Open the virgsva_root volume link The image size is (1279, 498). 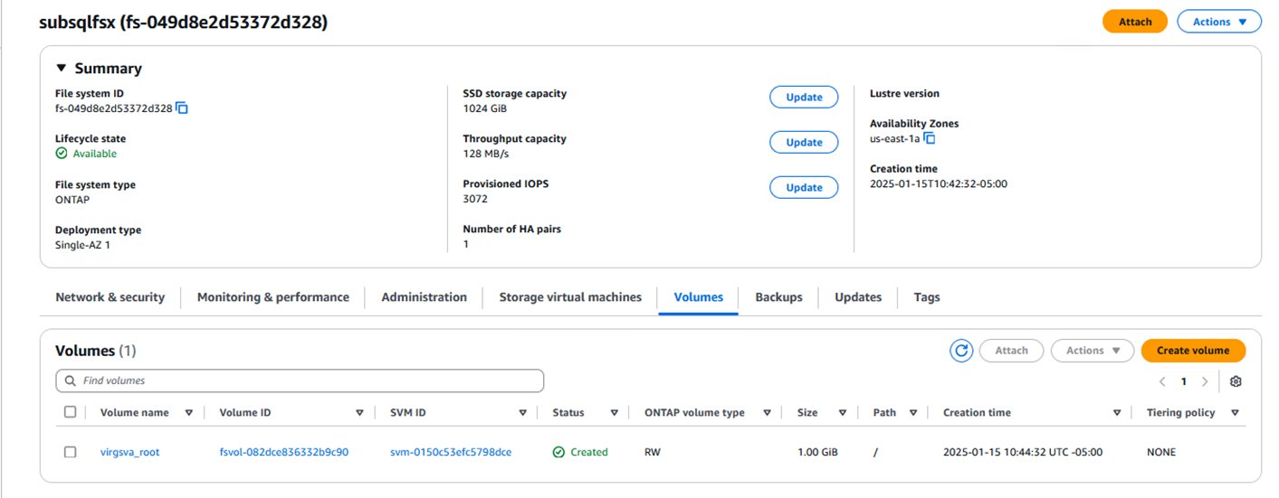pos(129,452)
